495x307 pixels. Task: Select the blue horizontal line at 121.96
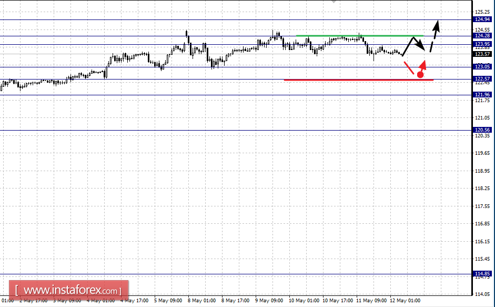236,95
